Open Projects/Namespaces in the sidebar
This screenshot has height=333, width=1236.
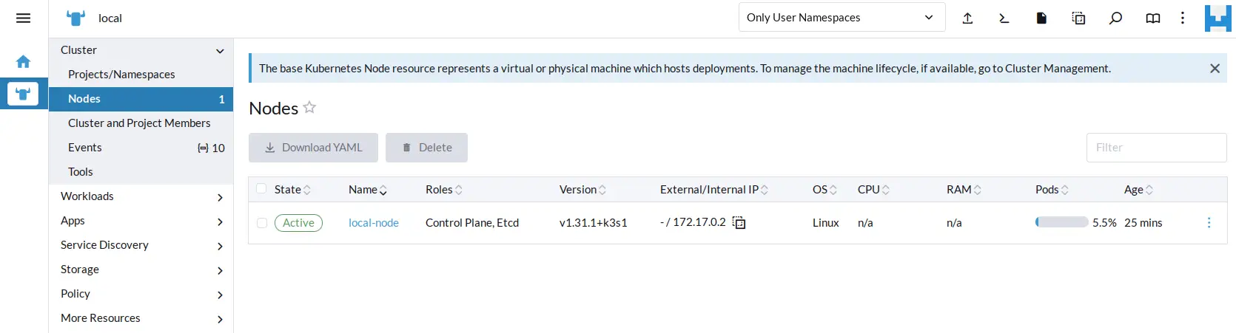pos(121,75)
